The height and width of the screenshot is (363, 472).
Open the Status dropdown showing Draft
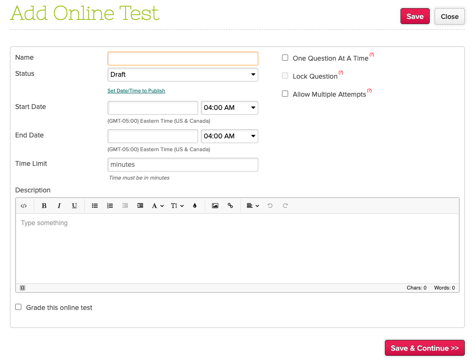coord(182,74)
